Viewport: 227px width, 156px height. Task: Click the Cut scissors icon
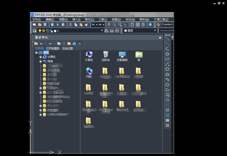click(x=70, y=25)
